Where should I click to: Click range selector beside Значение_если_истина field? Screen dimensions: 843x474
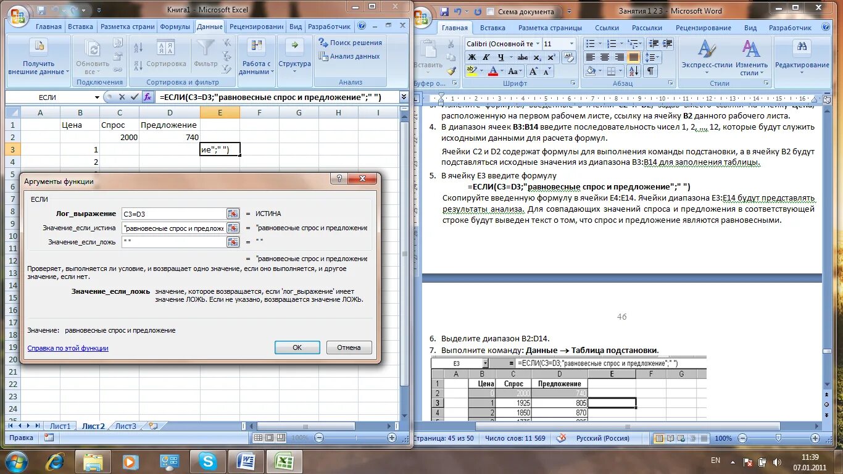click(x=233, y=228)
